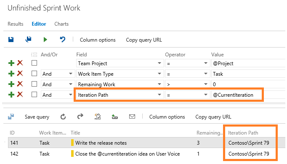The width and height of the screenshot is (287, 164).
Task: Add clause after Work Item Type row
Action: click(x=11, y=74)
